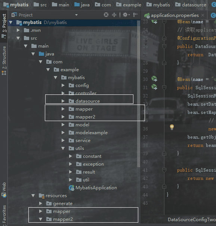The height and width of the screenshot is (226, 216).
Task: Click the resources folder icon
Action: [42, 196]
